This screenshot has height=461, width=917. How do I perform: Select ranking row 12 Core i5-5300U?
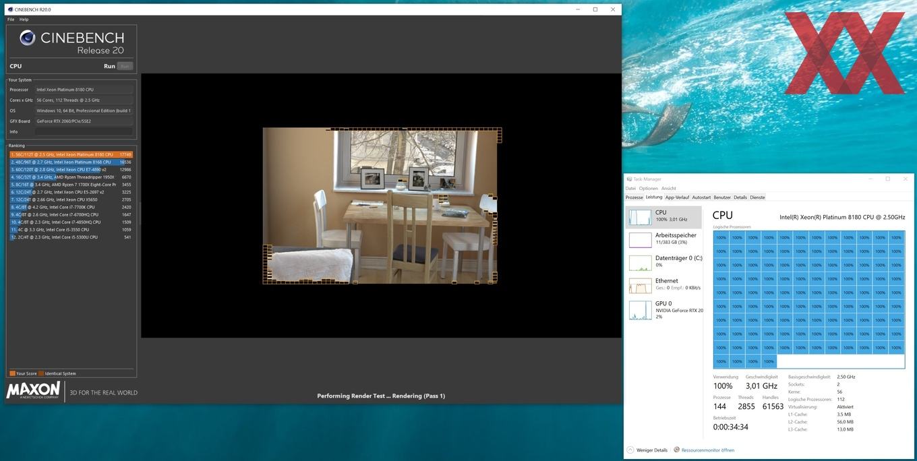(71, 237)
